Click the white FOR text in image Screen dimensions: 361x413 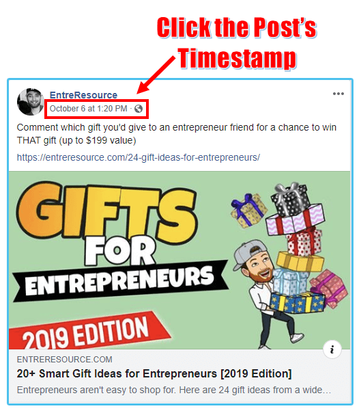click(x=120, y=250)
